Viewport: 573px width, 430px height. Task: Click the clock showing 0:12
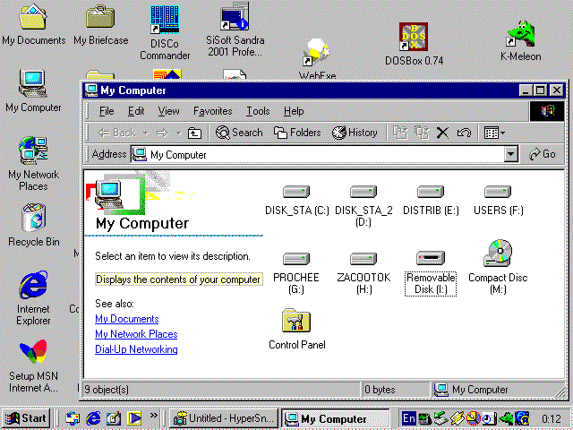tap(552, 418)
